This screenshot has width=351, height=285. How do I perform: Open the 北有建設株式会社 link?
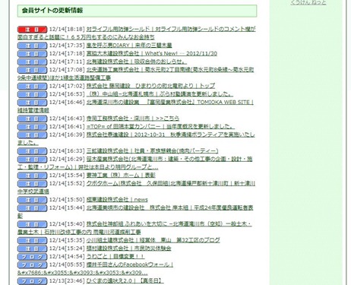[137, 62]
